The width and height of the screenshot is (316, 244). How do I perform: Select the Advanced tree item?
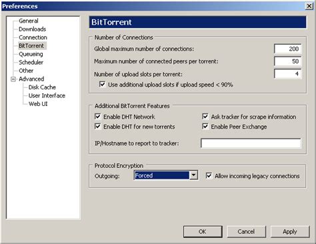31,79
